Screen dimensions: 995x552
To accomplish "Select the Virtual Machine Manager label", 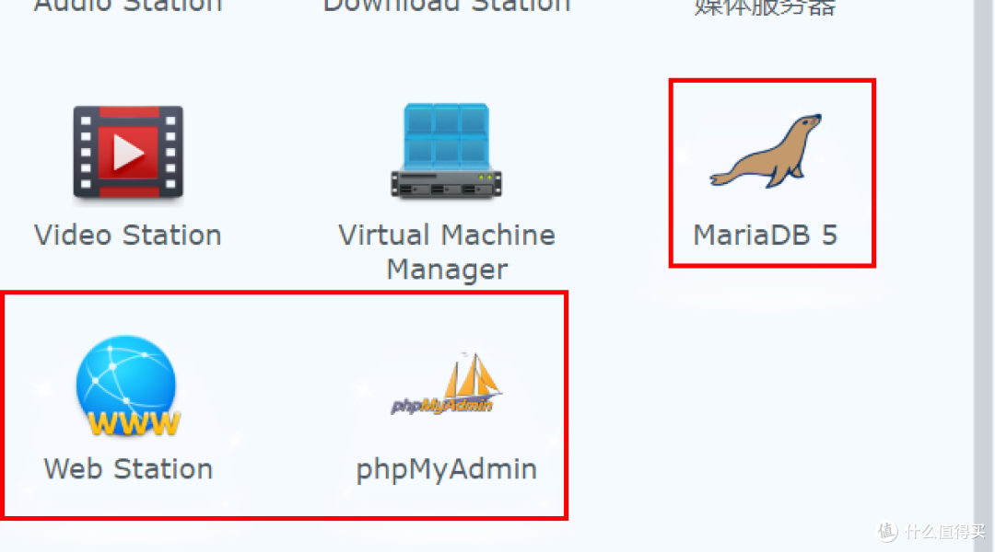I will pyautogui.click(x=446, y=251).
